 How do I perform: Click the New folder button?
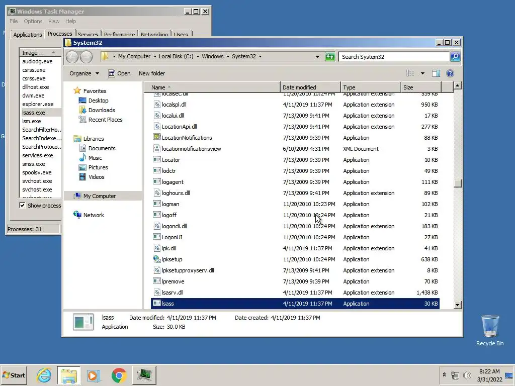(x=152, y=73)
